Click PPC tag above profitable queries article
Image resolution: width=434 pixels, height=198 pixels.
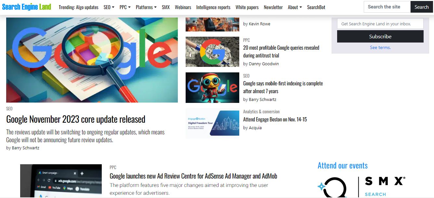pyautogui.click(x=246, y=40)
